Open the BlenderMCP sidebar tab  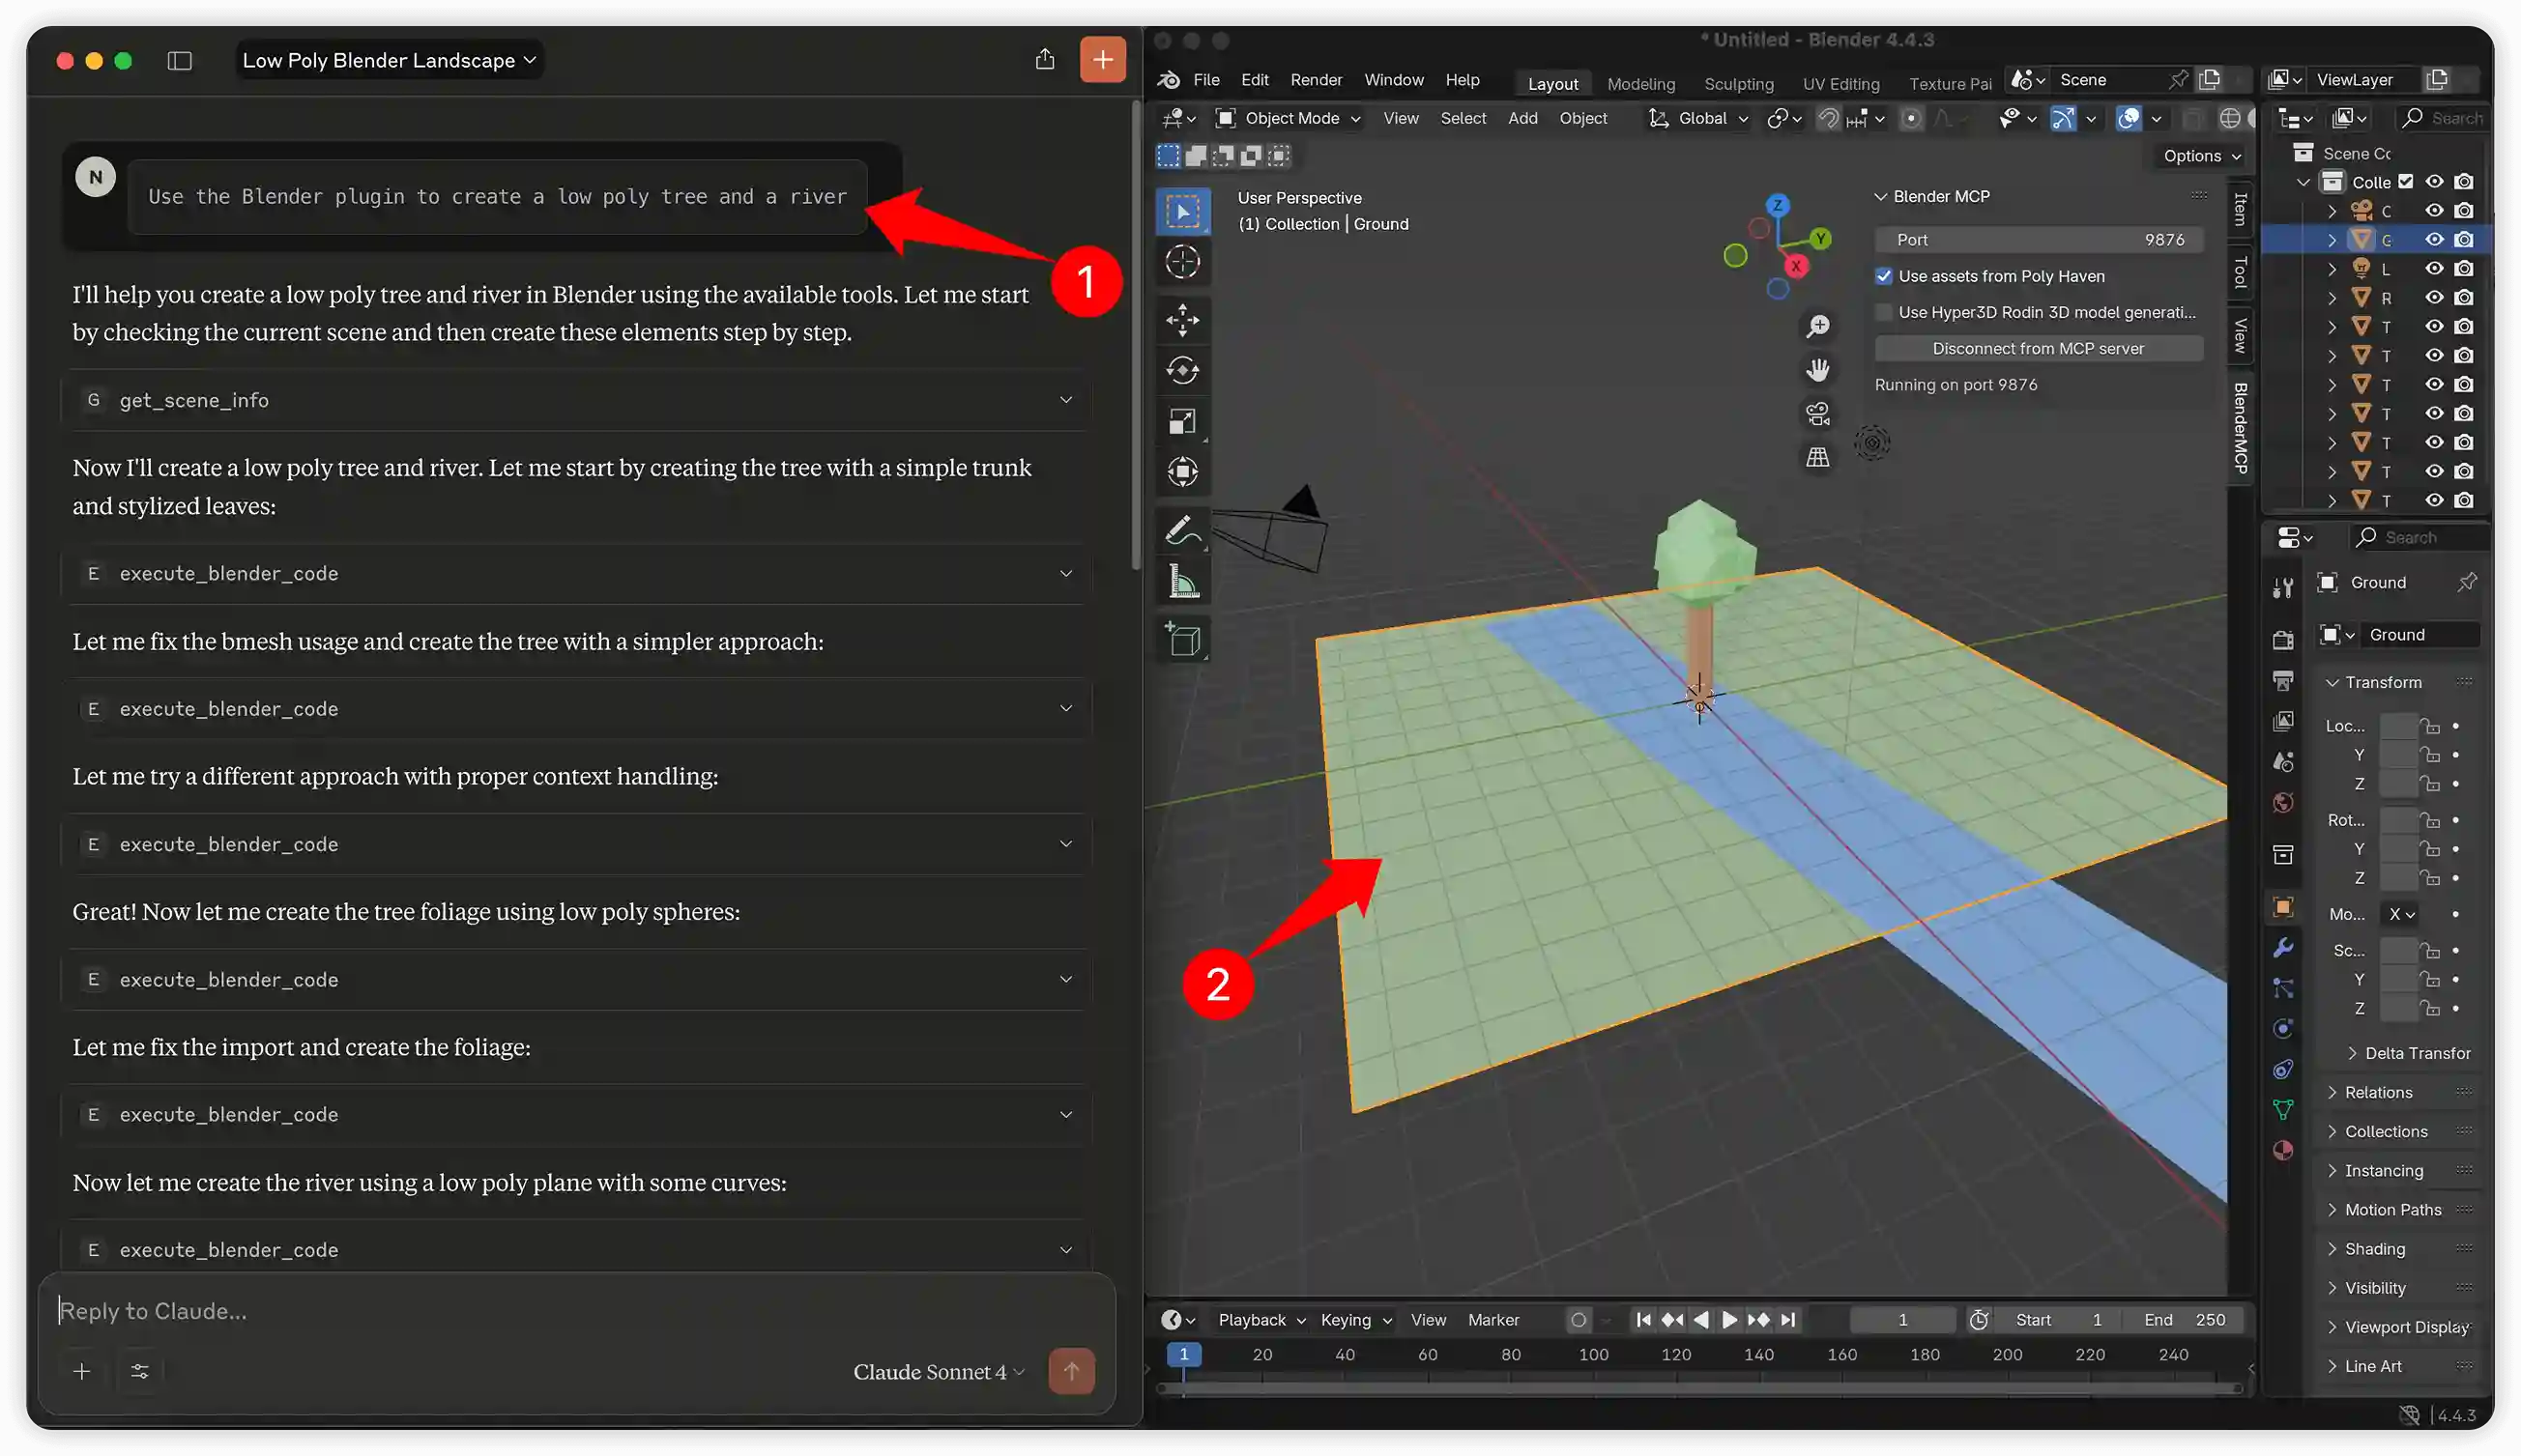point(2241,428)
